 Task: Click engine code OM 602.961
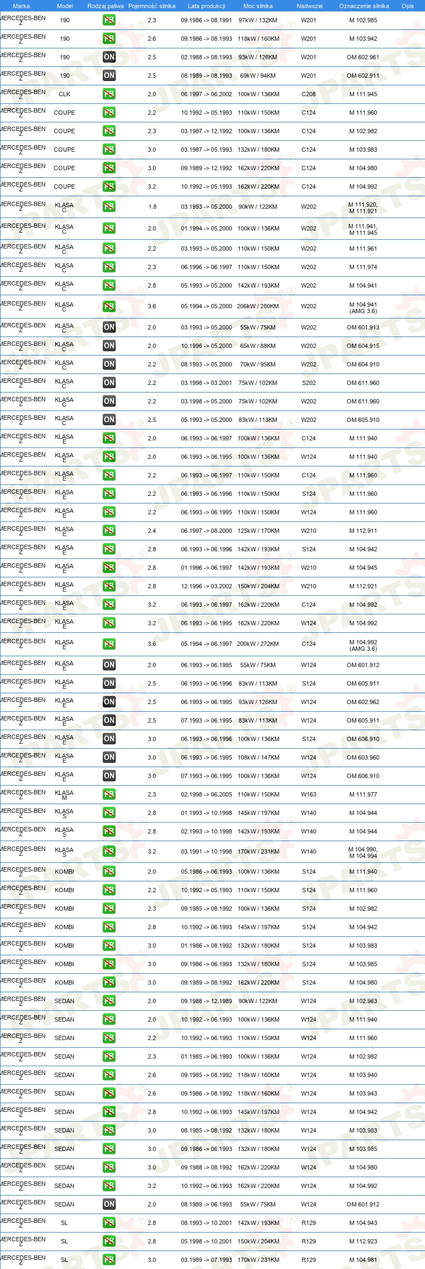tap(363, 57)
